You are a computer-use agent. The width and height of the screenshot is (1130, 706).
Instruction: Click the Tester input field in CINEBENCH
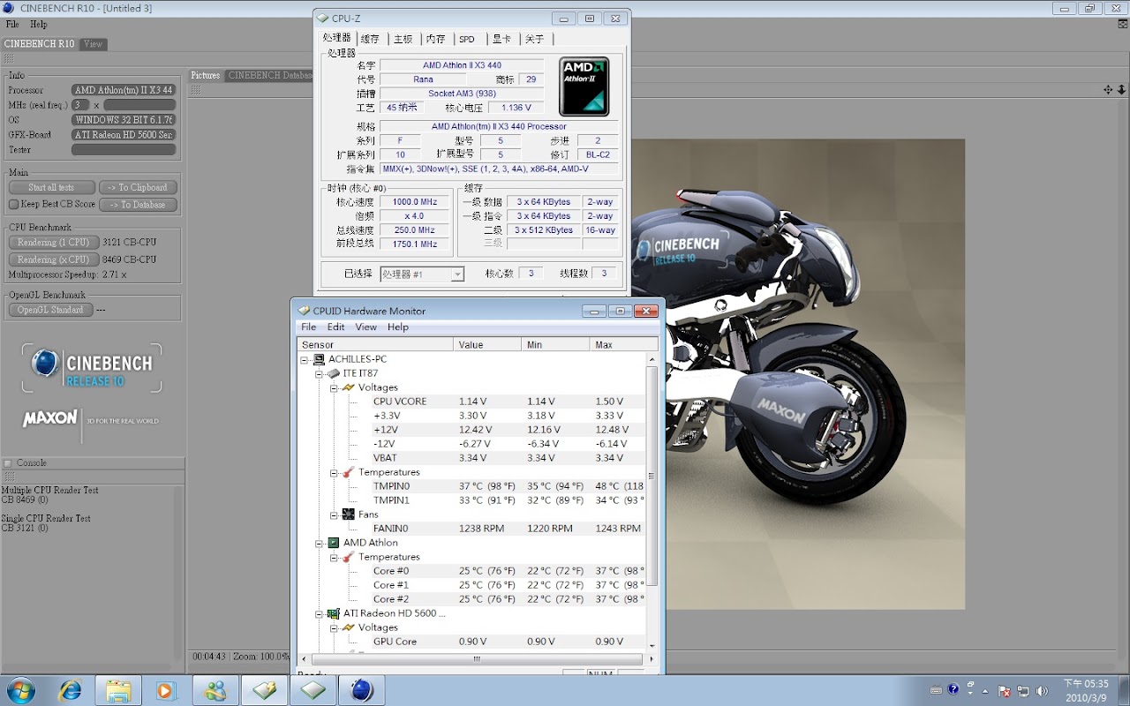point(124,150)
